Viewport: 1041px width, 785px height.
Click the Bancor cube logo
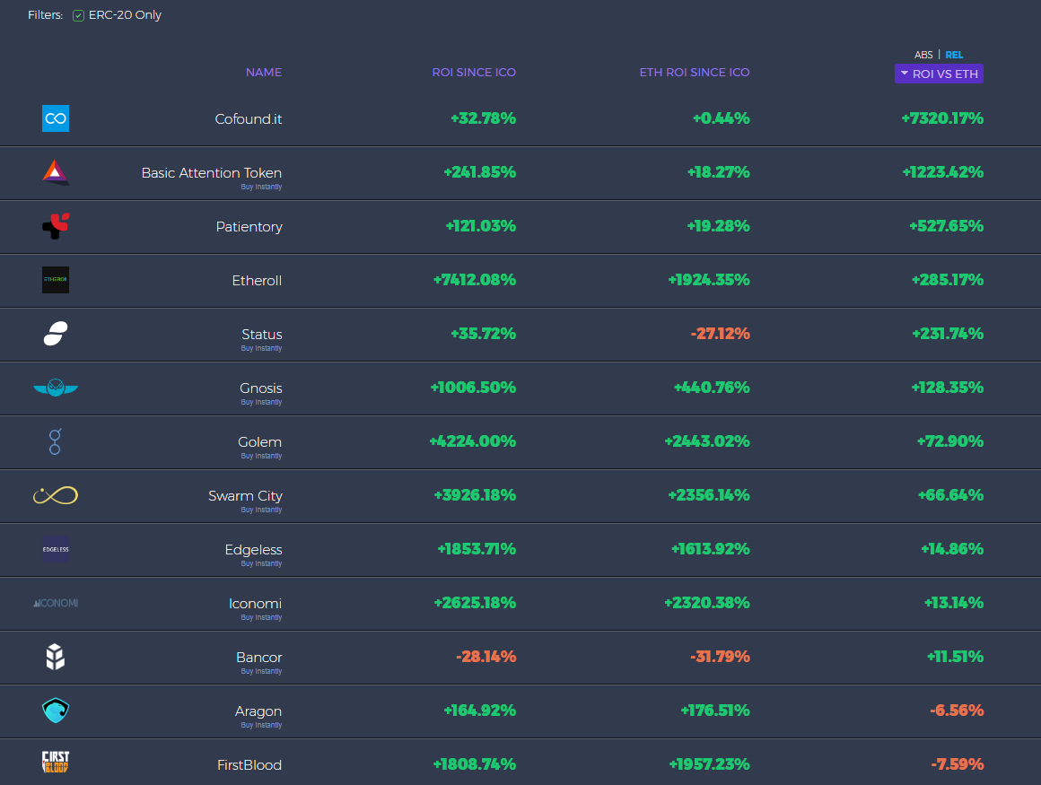(x=56, y=657)
